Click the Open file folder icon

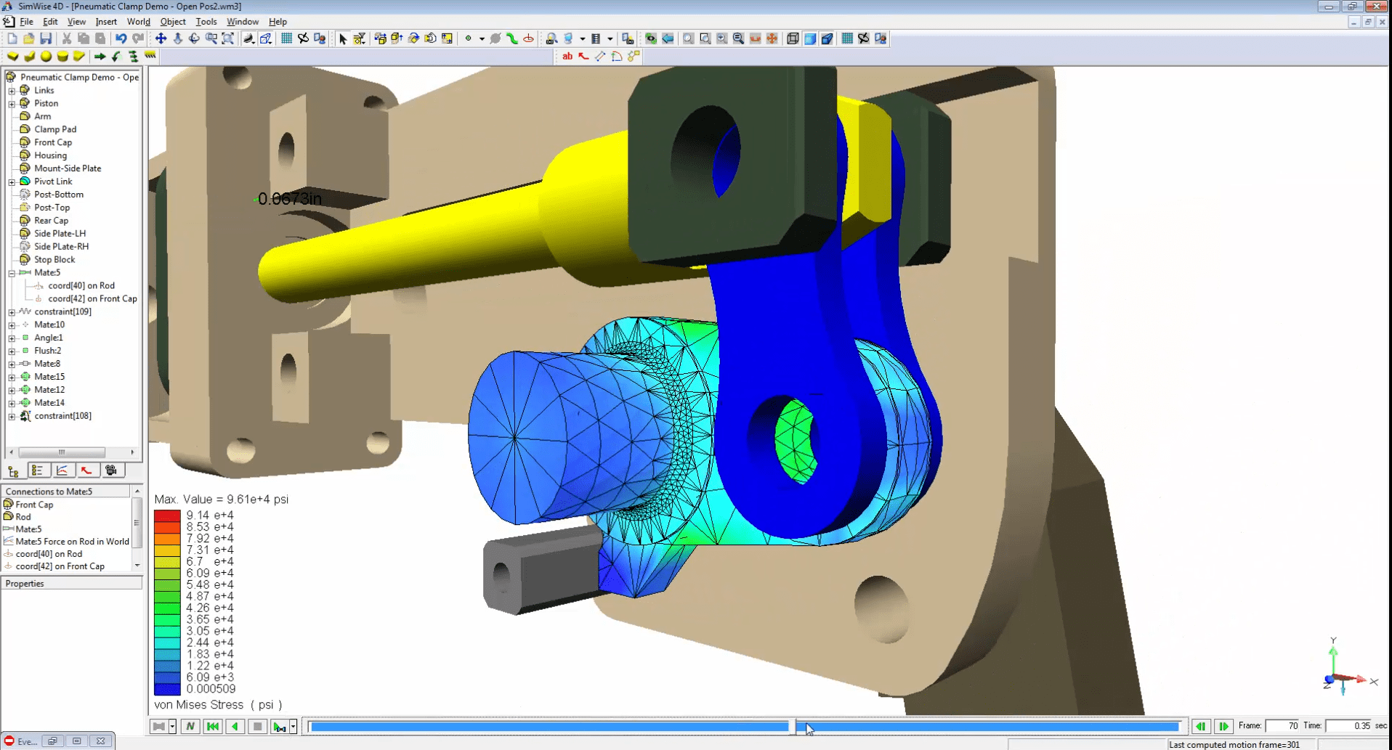[29, 38]
